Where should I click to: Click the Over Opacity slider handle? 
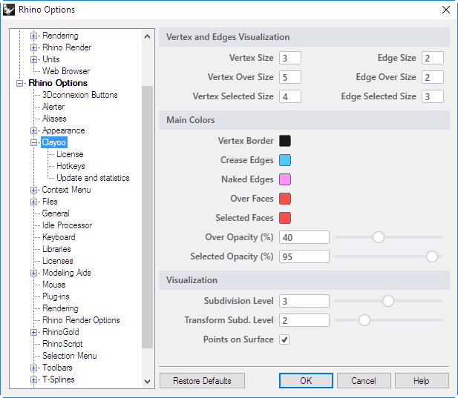(x=379, y=237)
